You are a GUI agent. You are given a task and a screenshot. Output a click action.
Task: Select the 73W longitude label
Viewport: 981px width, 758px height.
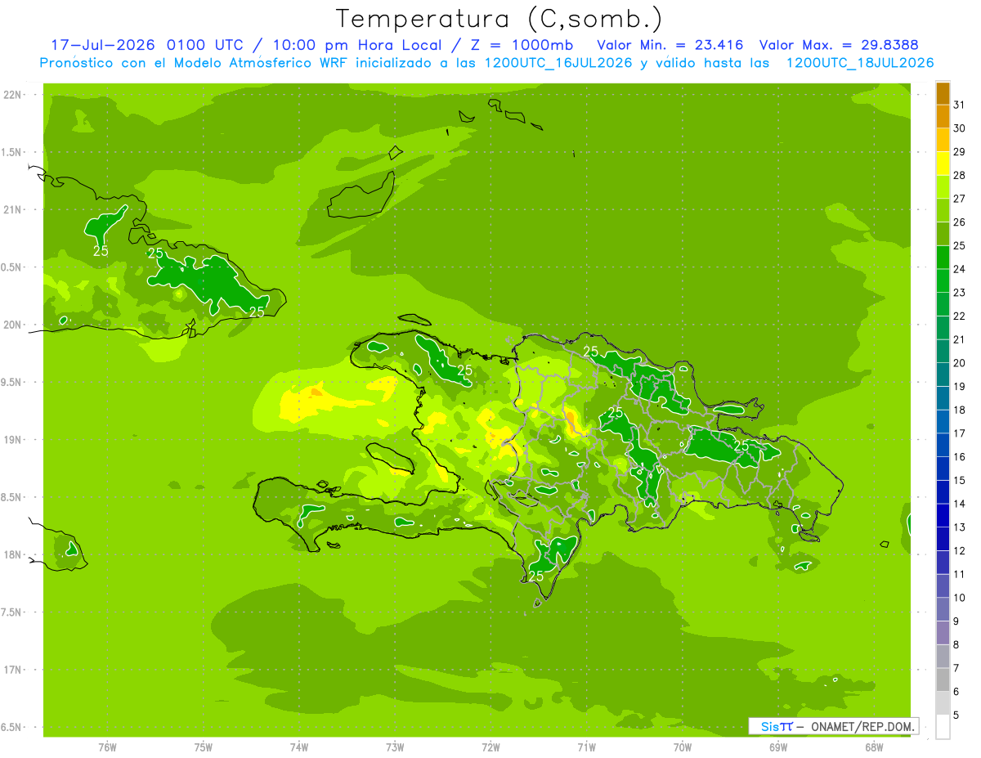pos(395,747)
